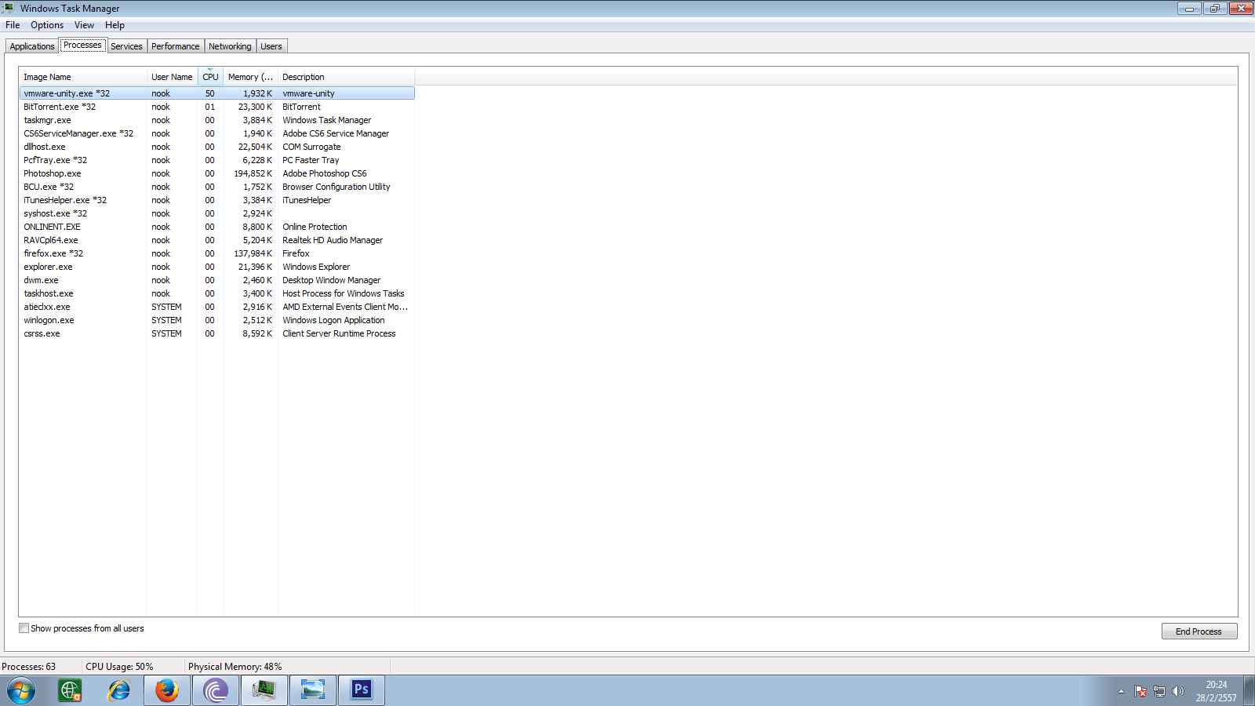Open the Networking tab

tap(230, 46)
